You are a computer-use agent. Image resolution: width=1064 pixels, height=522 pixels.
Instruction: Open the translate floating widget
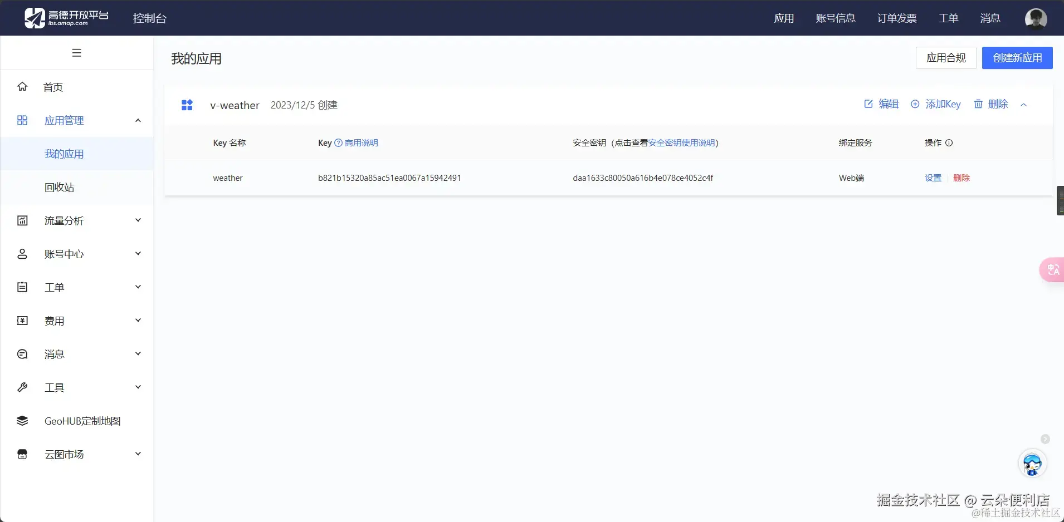tap(1052, 270)
